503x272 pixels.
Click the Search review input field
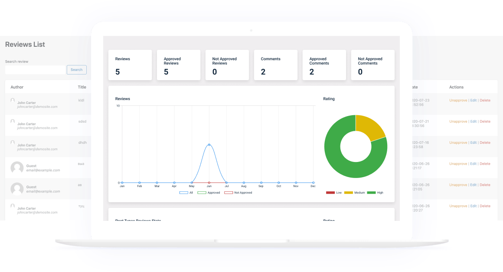(35, 70)
